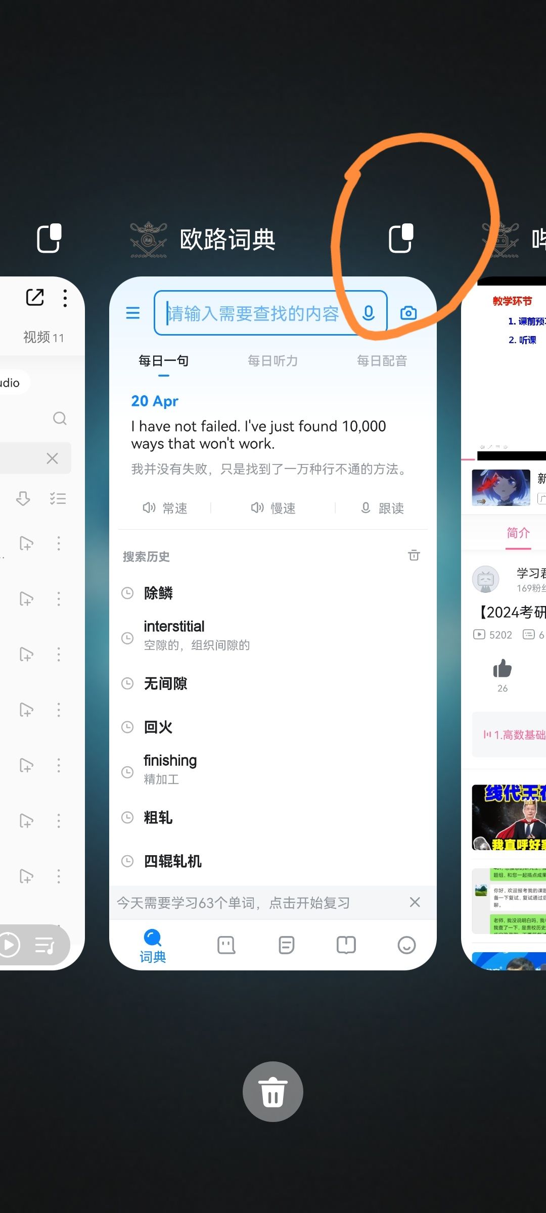Tap the thumbs-up like icon in right app
The width and height of the screenshot is (546, 1213).
coord(503,668)
